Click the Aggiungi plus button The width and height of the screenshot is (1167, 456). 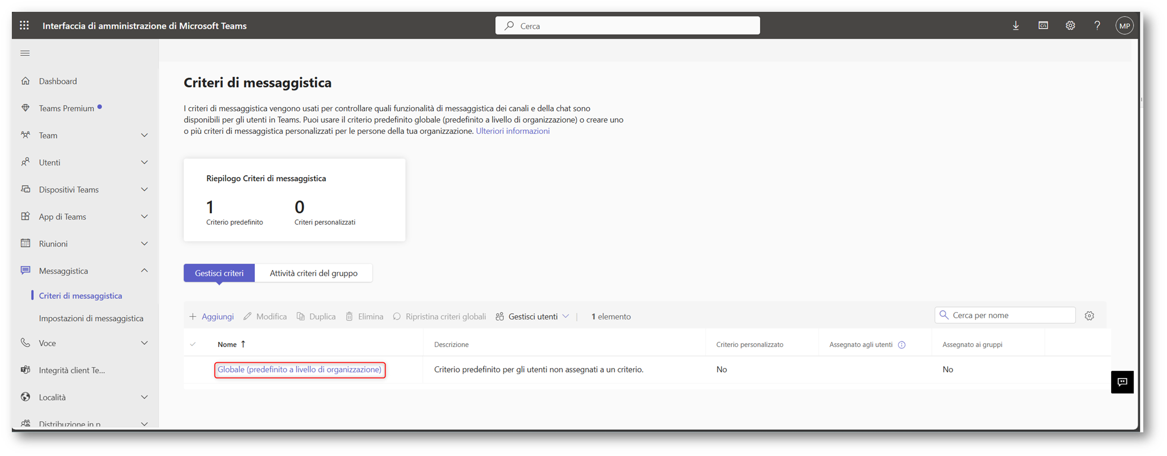[211, 317]
